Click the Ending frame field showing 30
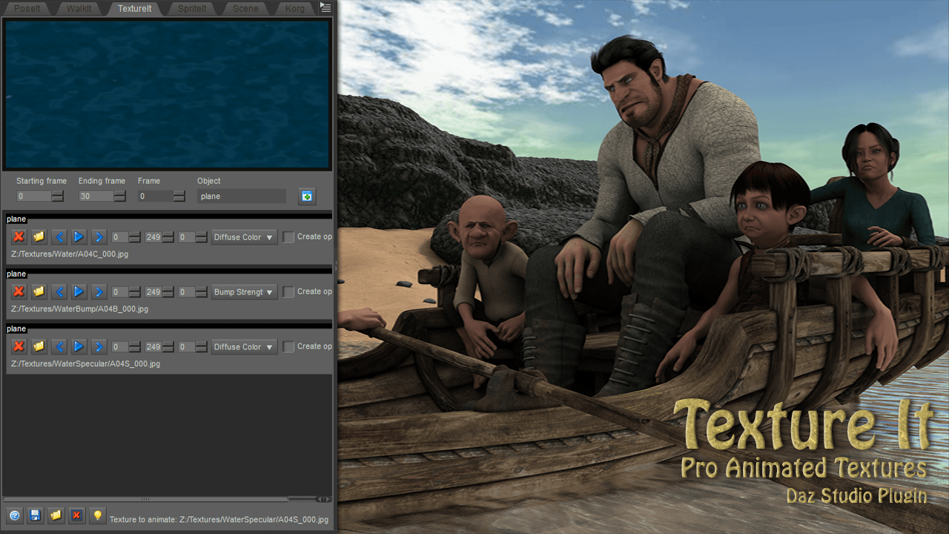The width and height of the screenshot is (949, 534). 96,197
